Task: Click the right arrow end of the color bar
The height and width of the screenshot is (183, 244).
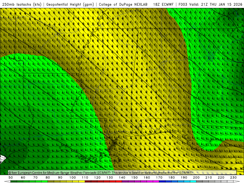Action: coord(237,181)
